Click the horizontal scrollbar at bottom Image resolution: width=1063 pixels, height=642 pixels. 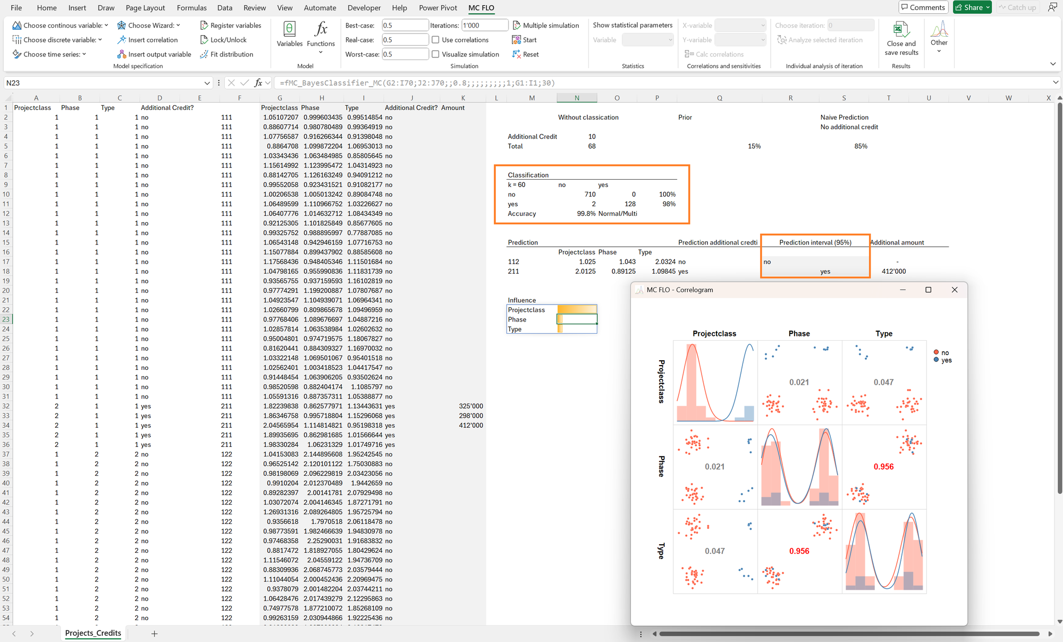[849, 633]
